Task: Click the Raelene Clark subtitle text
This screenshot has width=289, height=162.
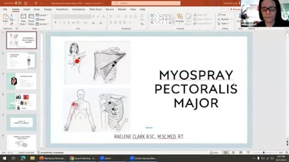Action: click(149, 136)
